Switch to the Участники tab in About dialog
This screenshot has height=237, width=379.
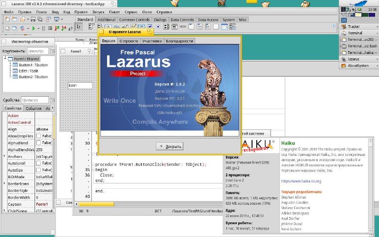coord(152,41)
